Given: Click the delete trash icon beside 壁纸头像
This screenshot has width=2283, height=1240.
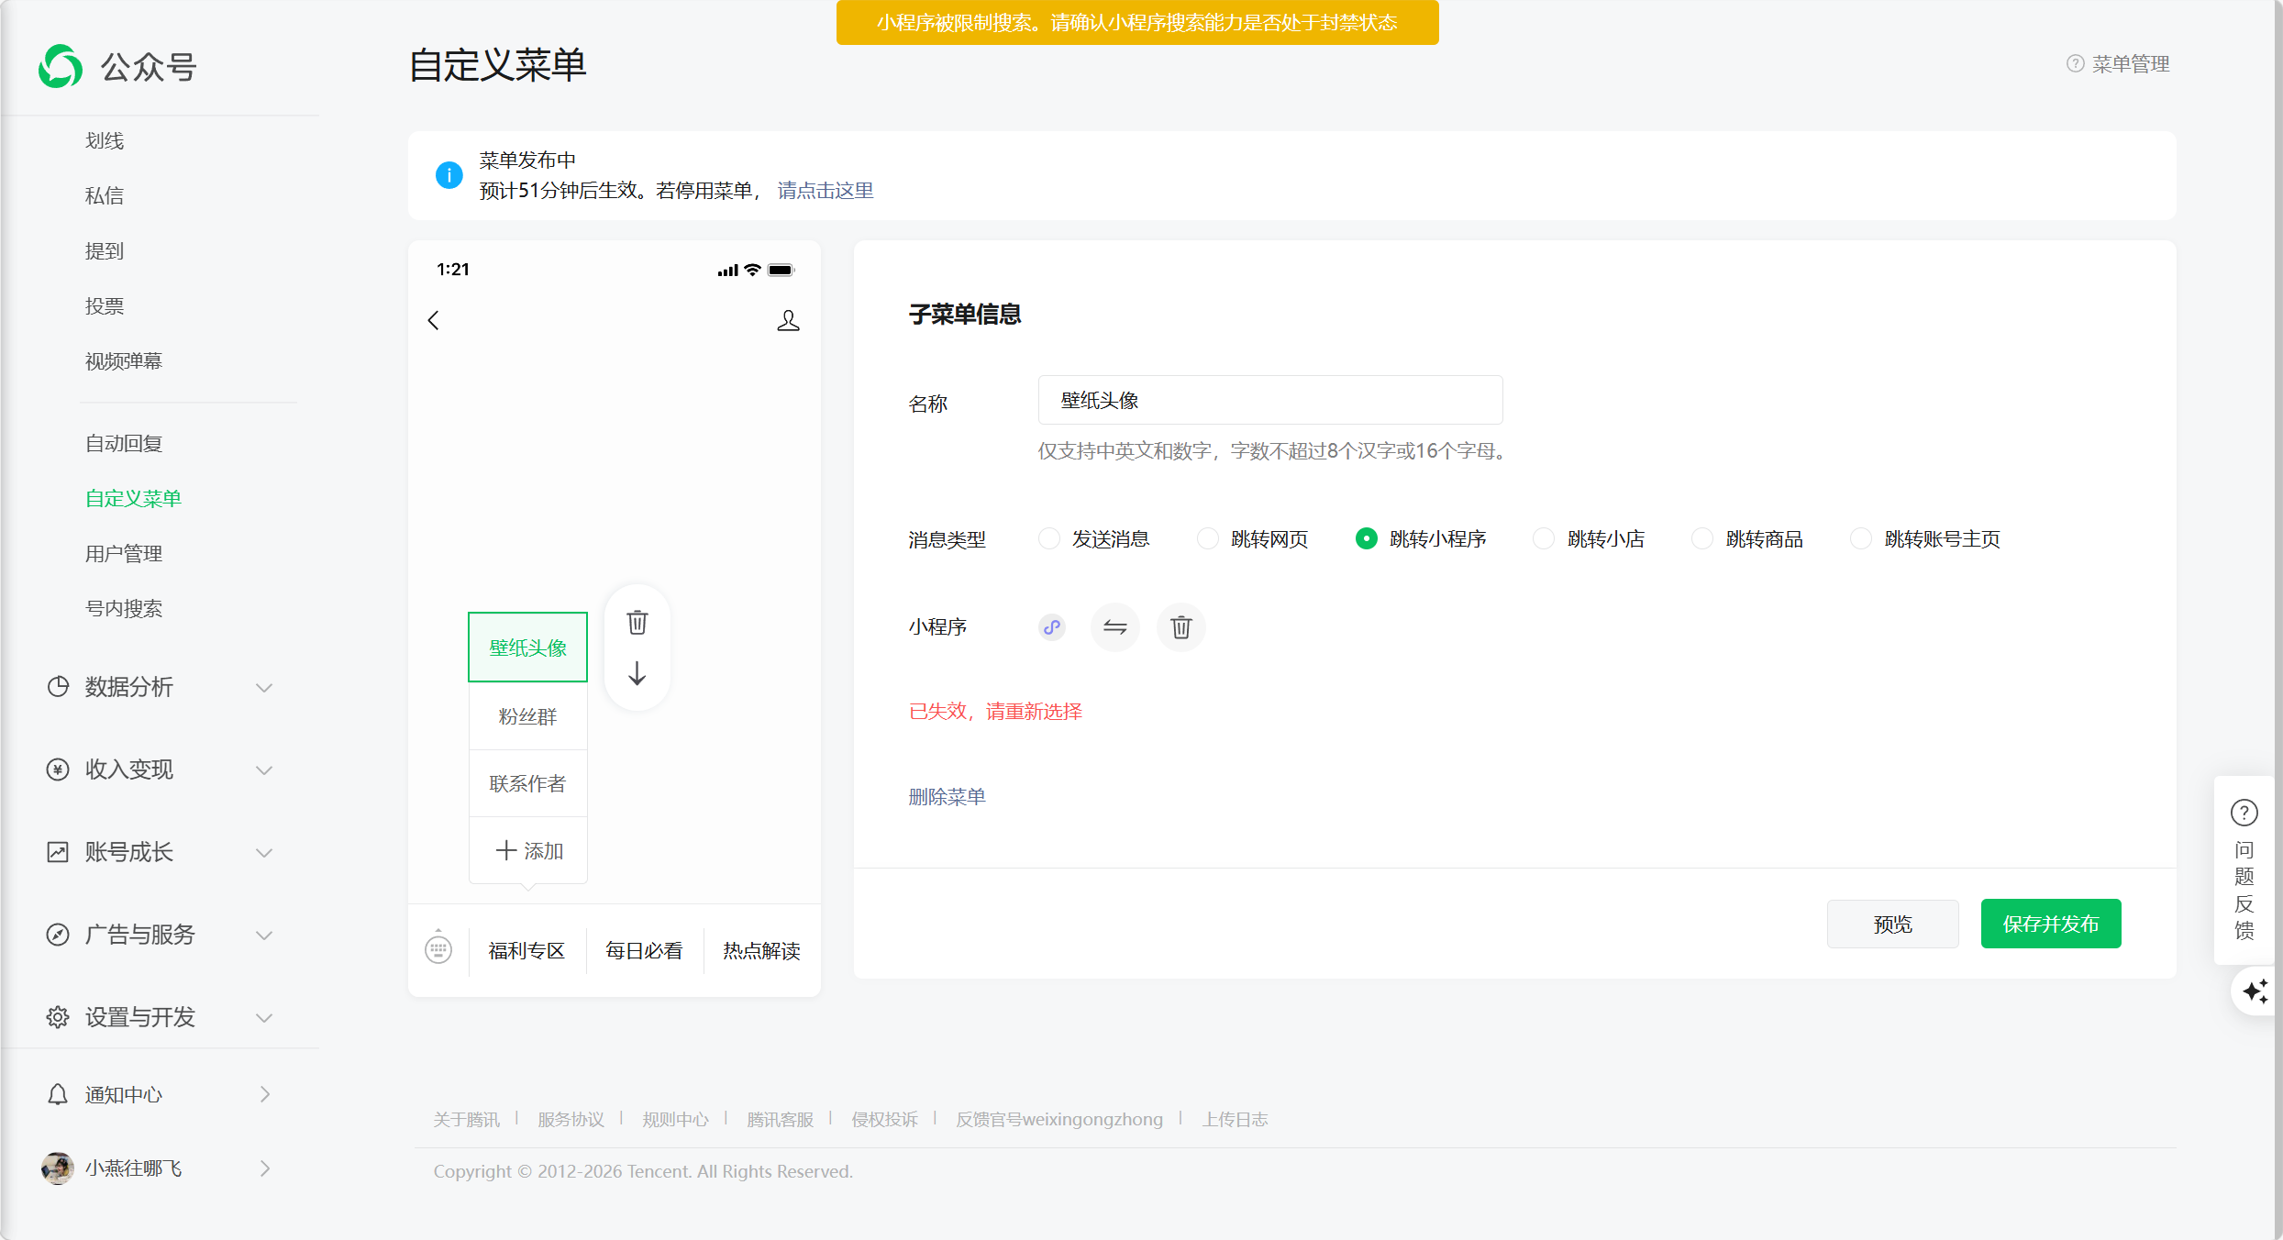Looking at the screenshot, I should click(637, 623).
